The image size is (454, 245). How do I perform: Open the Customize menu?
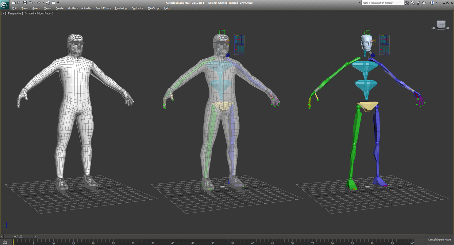(137, 8)
